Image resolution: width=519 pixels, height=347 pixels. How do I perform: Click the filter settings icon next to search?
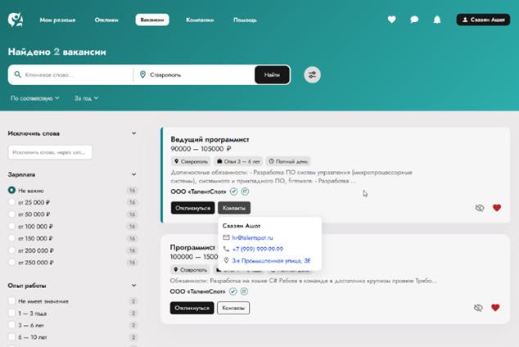pyautogui.click(x=312, y=75)
